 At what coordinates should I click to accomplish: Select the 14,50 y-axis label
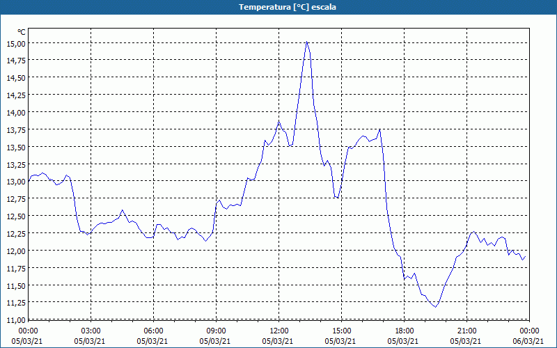[15, 78]
